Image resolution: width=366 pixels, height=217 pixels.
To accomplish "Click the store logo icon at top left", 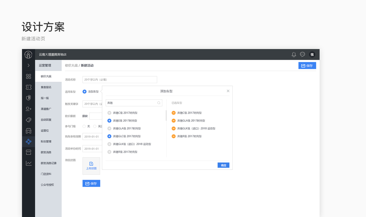I will click(x=28, y=55).
